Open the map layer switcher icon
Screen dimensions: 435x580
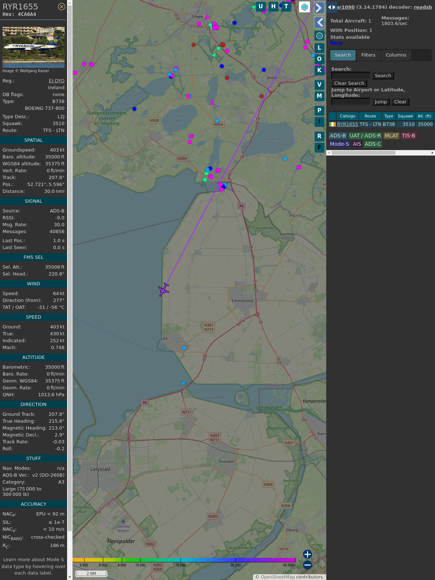pyautogui.click(x=304, y=7)
